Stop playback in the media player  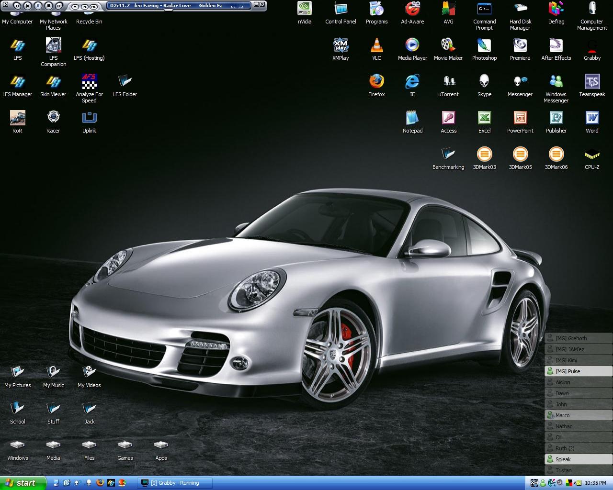pyautogui.click(x=48, y=6)
